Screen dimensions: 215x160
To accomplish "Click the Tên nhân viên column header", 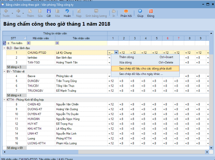I will pyautogui.click(x=81, y=38).
